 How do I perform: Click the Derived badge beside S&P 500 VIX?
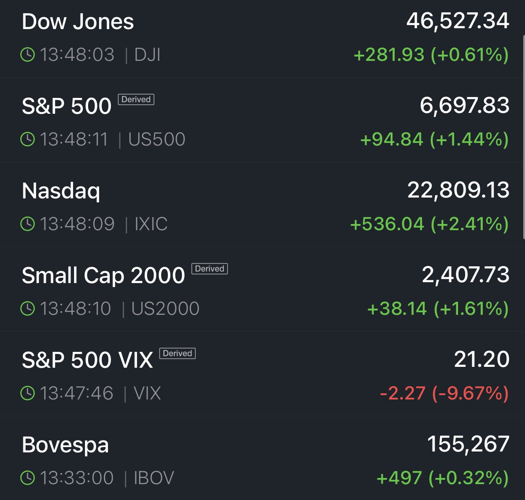[x=177, y=354]
